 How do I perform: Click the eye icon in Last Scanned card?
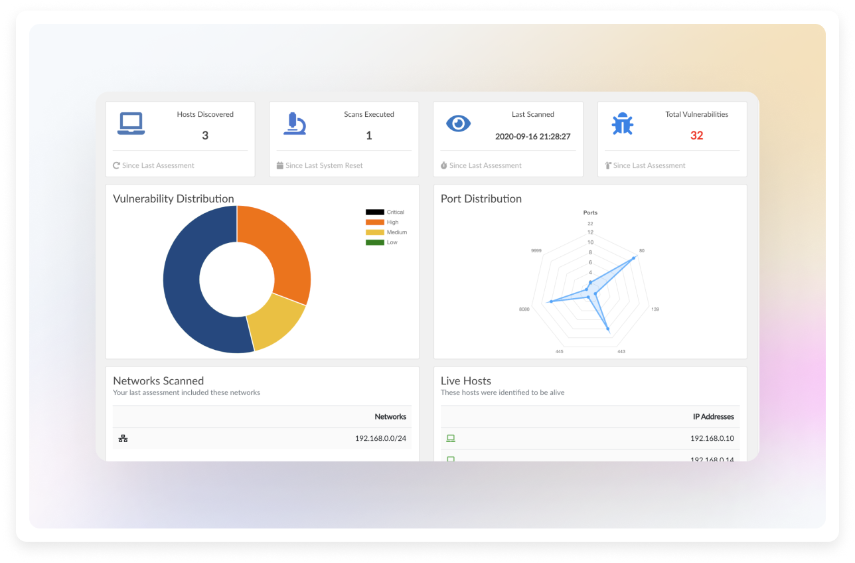(x=458, y=123)
